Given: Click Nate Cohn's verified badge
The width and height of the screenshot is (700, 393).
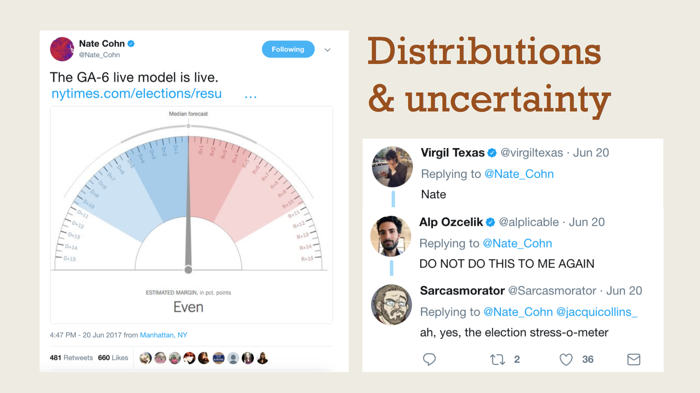Looking at the screenshot, I should [x=131, y=43].
